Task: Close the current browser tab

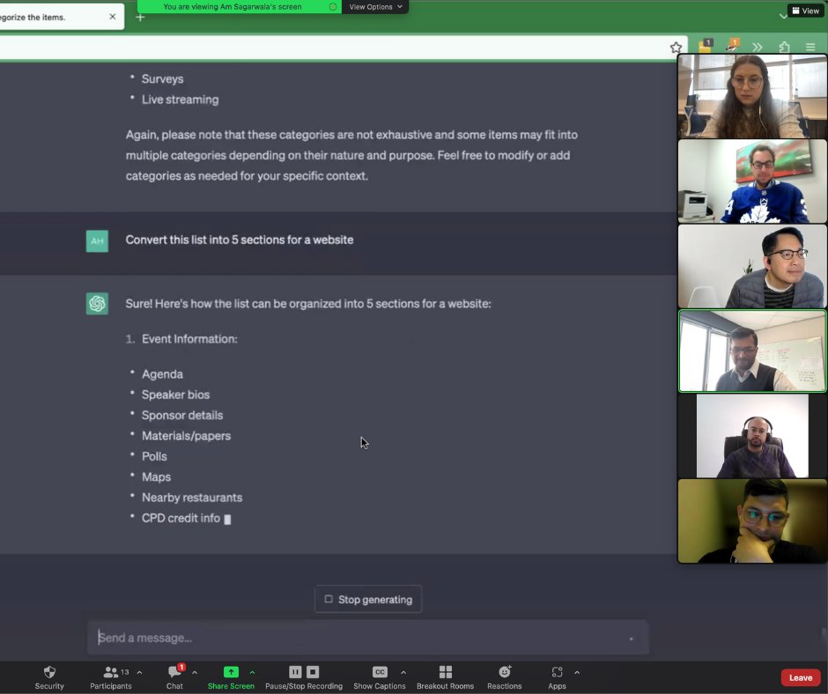Action: pyautogui.click(x=113, y=17)
